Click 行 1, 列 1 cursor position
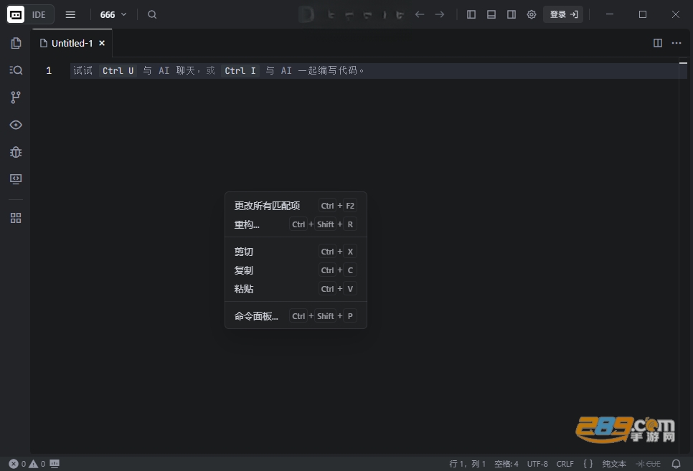This screenshot has width=693, height=471. pos(467,464)
